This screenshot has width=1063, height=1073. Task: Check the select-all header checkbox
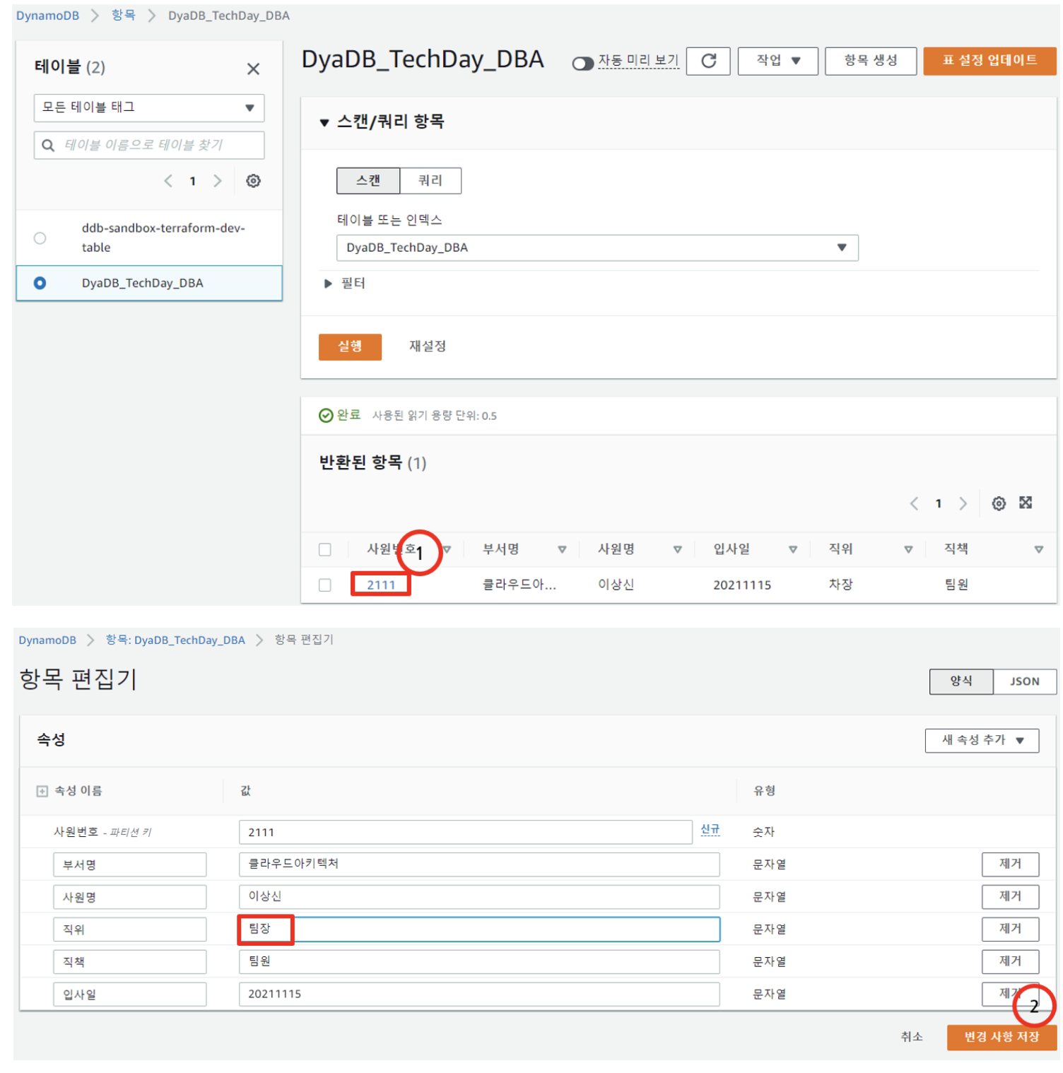pos(325,550)
